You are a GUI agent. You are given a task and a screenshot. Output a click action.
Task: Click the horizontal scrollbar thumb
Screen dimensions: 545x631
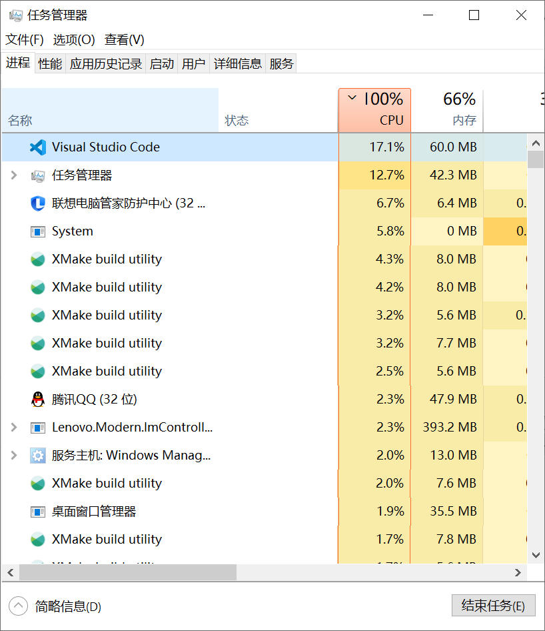tap(128, 573)
